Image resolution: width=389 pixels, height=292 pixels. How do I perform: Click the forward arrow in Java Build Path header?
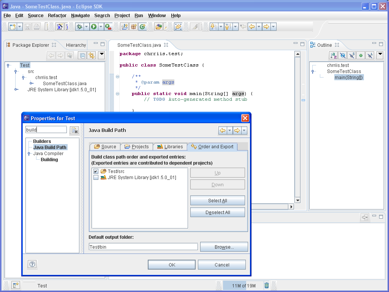237,130
